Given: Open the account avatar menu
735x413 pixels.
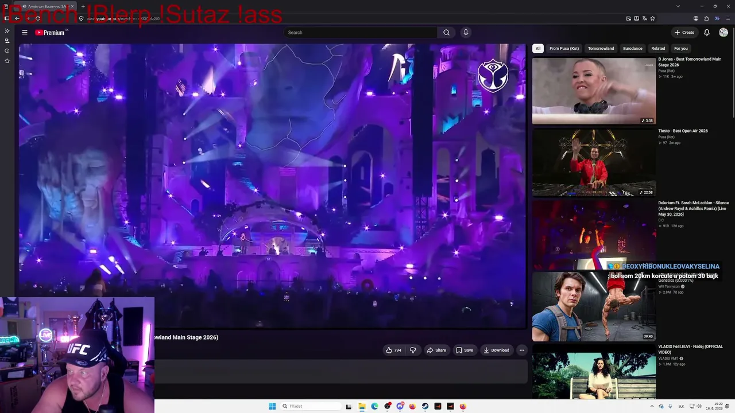Looking at the screenshot, I should (724, 33).
